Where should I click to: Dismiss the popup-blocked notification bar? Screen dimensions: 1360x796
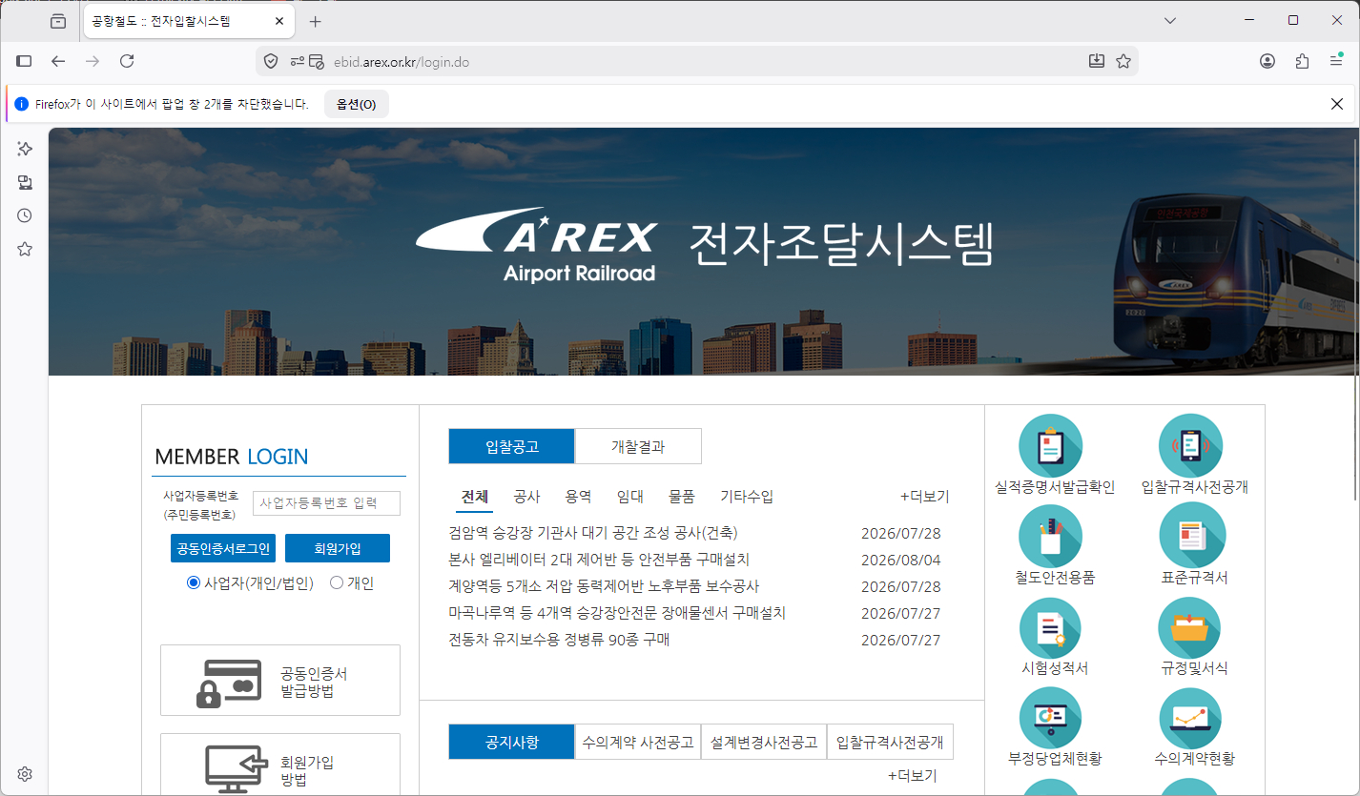pos(1337,104)
